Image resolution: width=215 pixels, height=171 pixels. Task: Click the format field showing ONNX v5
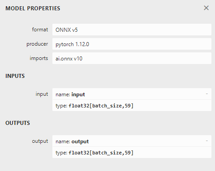coord(132,30)
